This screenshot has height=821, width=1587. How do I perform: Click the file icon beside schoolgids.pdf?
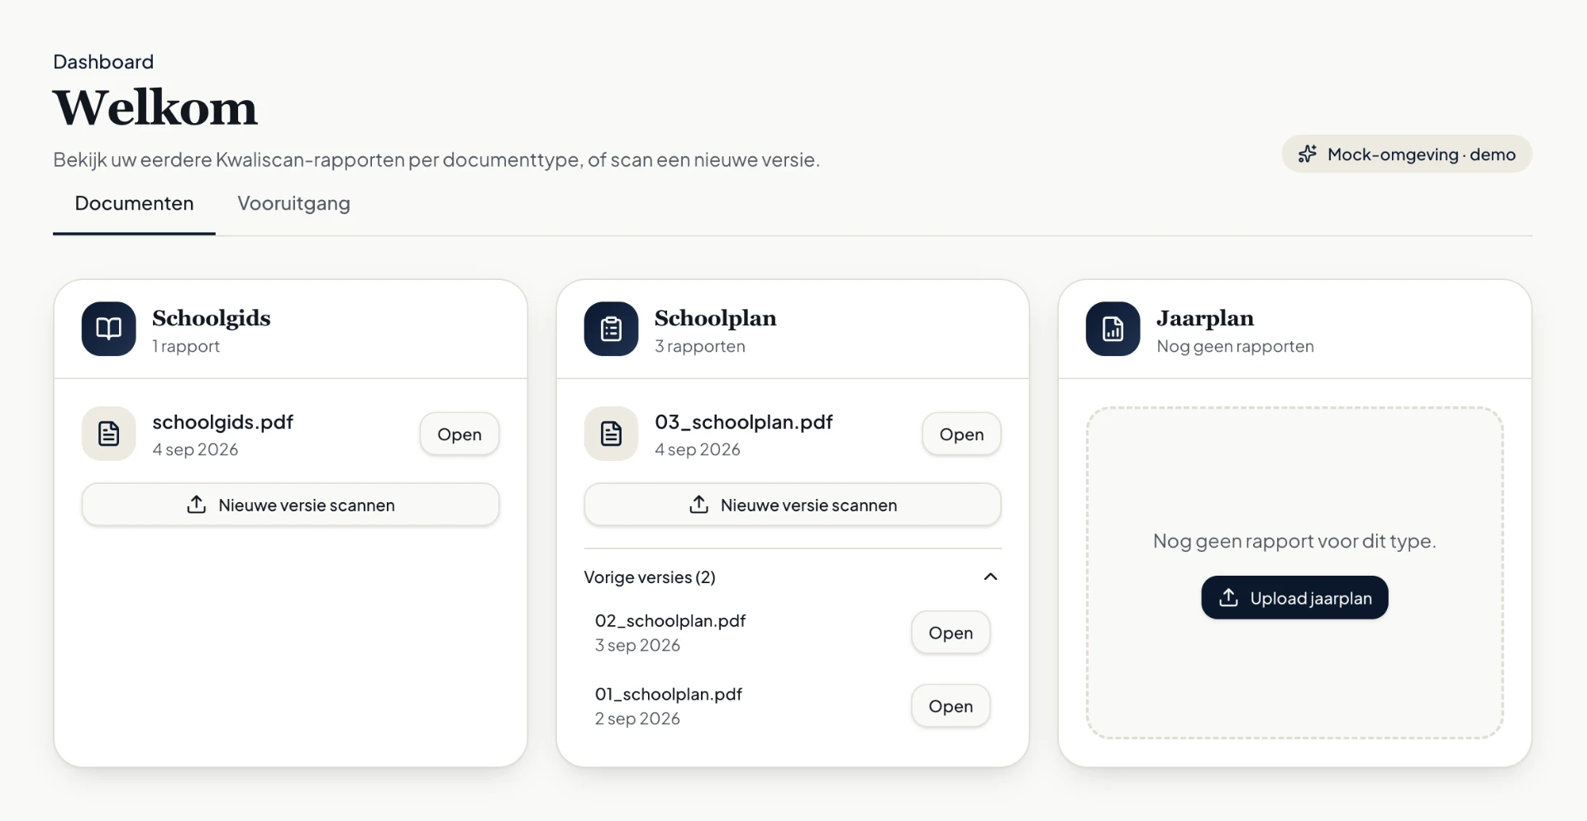click(x=108, y=434)
